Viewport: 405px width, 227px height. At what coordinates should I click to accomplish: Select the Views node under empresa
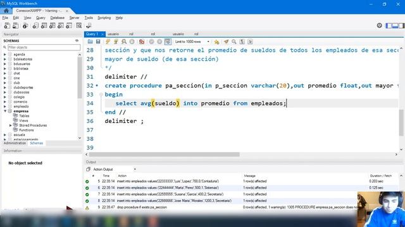[23, 120]
